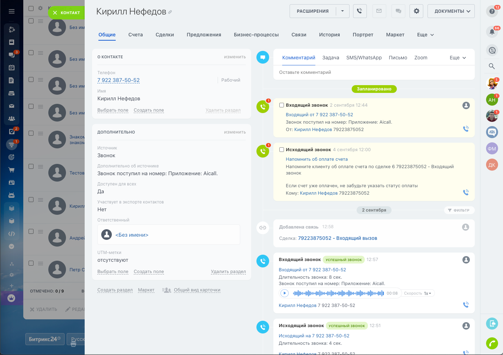Click the phone call icon in header
Image resolution: width=503 pixels, height=355 pixels.
(x=359, y=11)
